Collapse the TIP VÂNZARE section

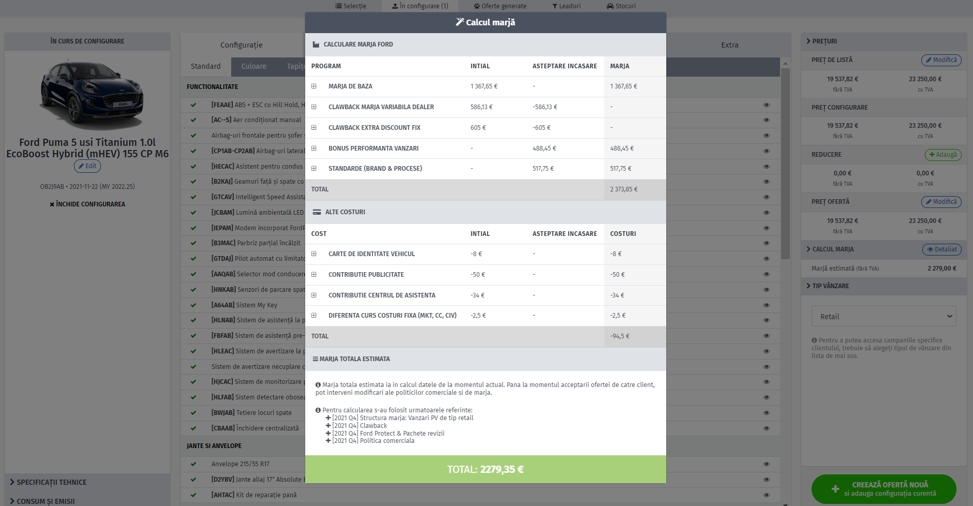(x=884, y=286)
